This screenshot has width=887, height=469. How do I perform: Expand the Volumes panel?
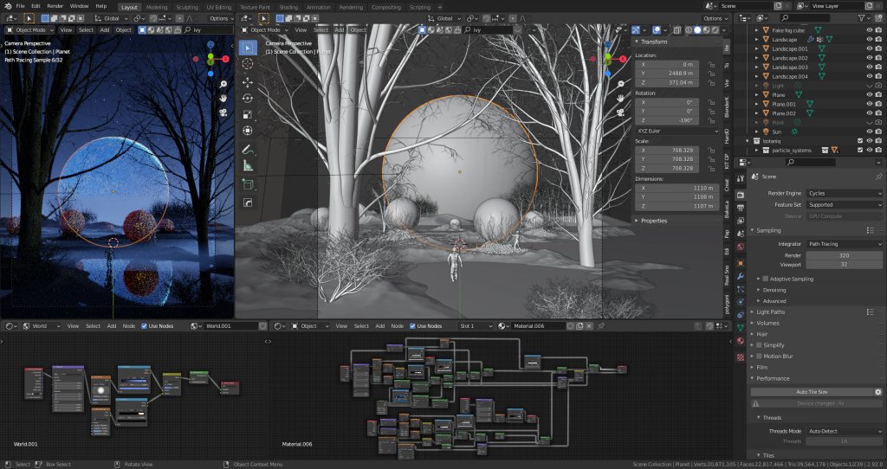[767, 324]
